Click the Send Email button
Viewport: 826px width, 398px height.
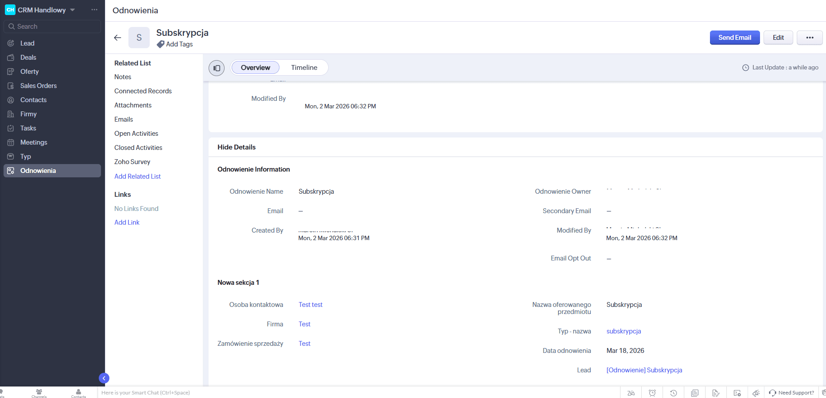point(734,38)
